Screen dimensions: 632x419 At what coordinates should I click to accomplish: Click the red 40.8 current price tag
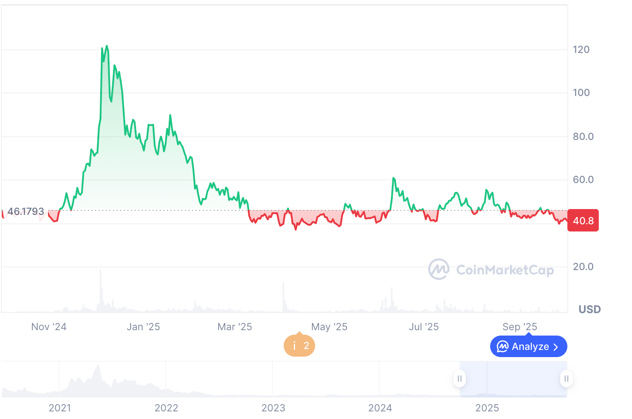[x=583, y=220]
